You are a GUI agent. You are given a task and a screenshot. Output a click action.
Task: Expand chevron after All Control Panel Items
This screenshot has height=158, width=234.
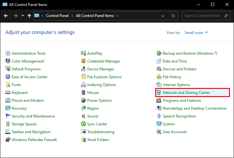(x=117, y=16)
